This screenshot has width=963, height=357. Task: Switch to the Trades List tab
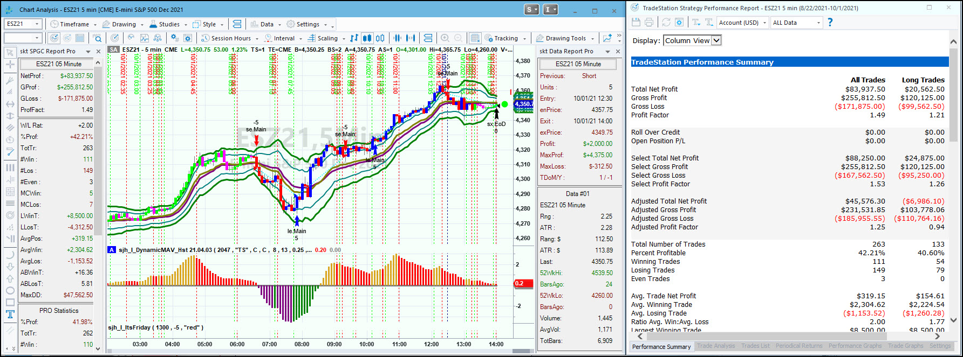(755, 346)
